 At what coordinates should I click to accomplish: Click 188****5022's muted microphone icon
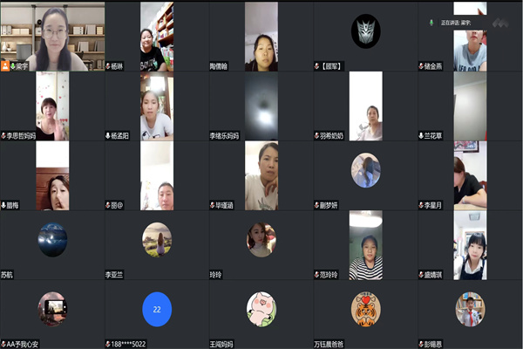pyautogui.click(x=108, y=344)
